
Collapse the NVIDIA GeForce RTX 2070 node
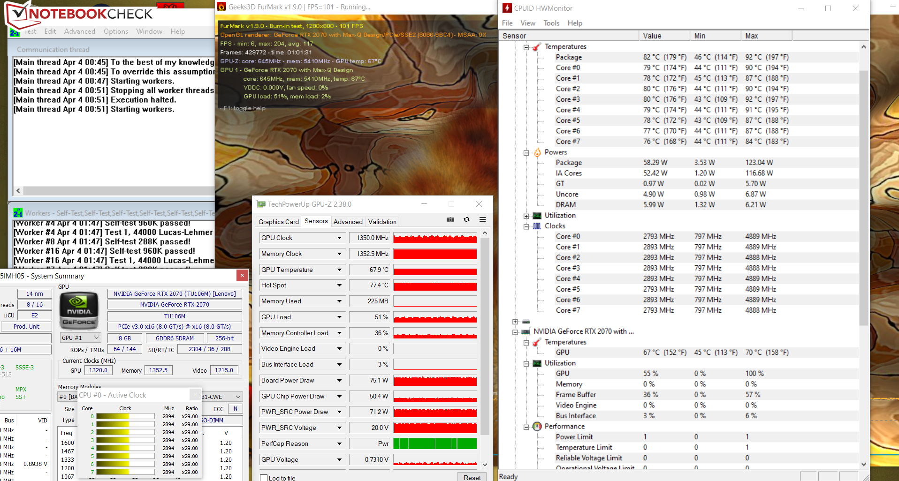[515, 332]
